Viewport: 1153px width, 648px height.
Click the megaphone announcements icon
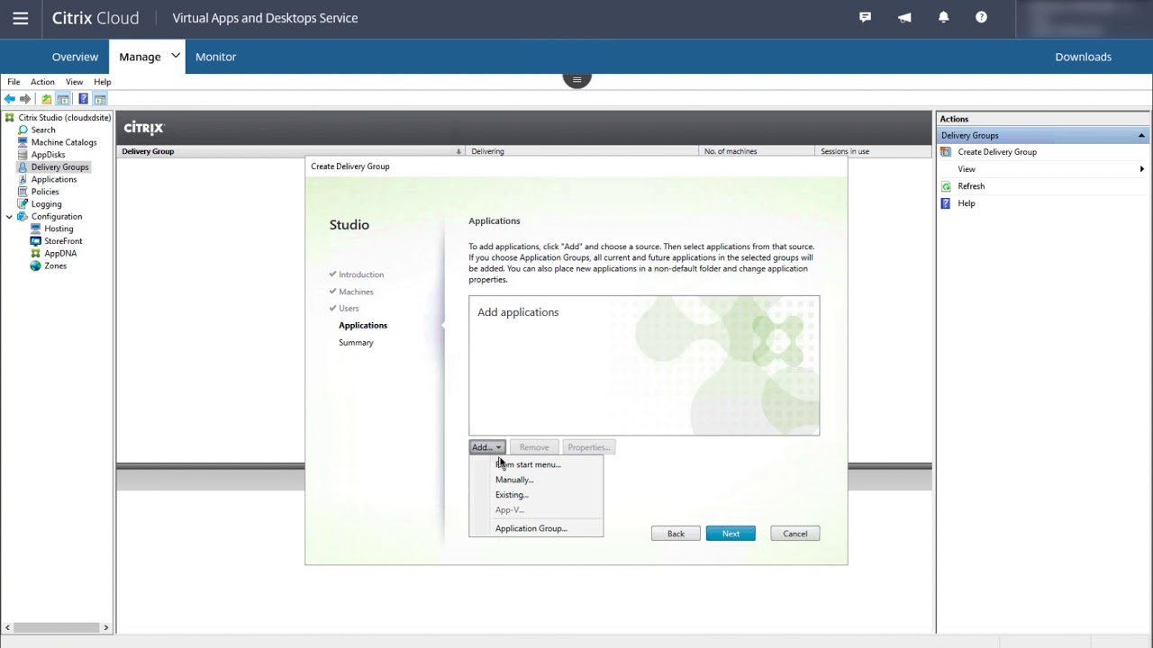pos(904,17)
